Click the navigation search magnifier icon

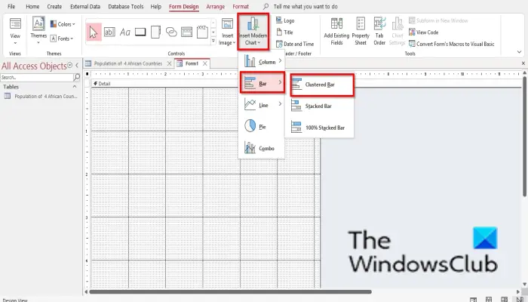(x=77, y=77)
